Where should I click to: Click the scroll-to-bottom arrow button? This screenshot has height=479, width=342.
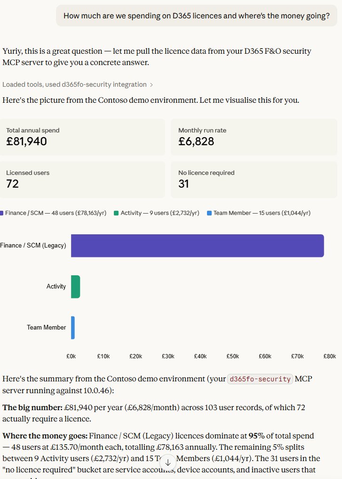click(168, 463)
